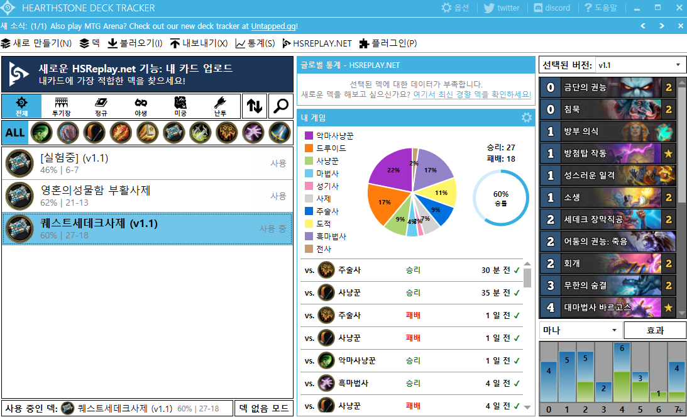Click the 악마사냥꾼 opponent icon in game list

(x=326, y=360)
